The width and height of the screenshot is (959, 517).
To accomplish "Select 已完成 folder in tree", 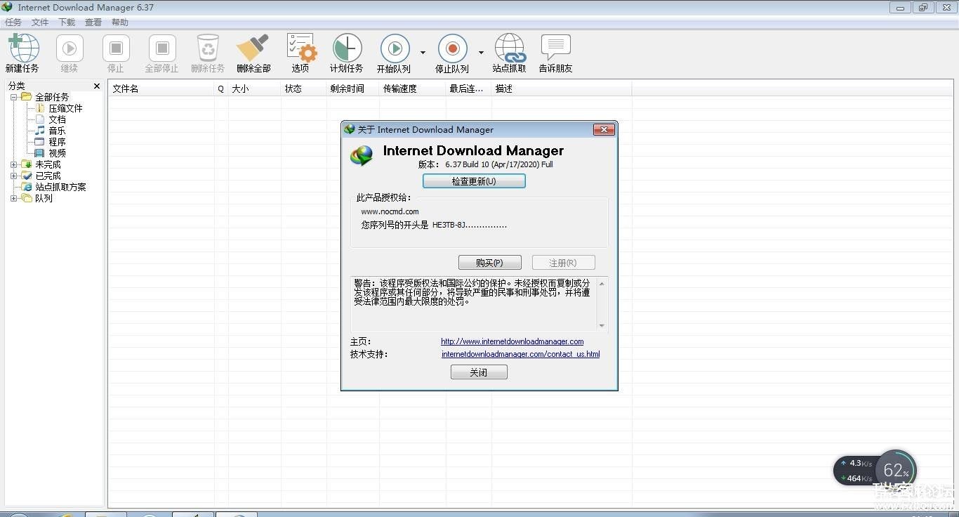I will point(48,176).
